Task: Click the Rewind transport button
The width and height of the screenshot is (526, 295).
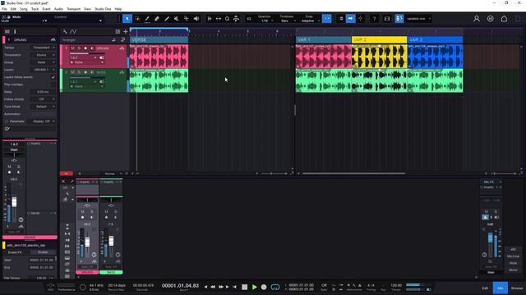Action: click(x=213, y=287)
